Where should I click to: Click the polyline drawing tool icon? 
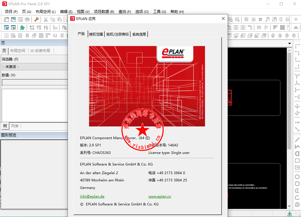click(297, 146)
